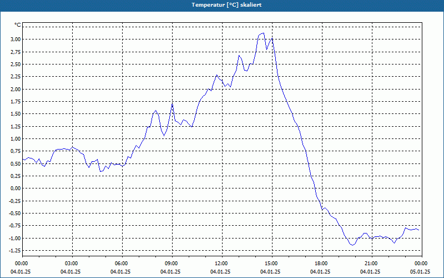Click the 0,75 y-axis value

point(16,151)
